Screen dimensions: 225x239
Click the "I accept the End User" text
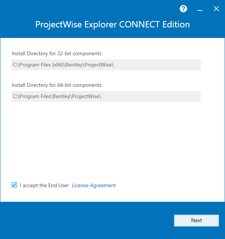44,185
